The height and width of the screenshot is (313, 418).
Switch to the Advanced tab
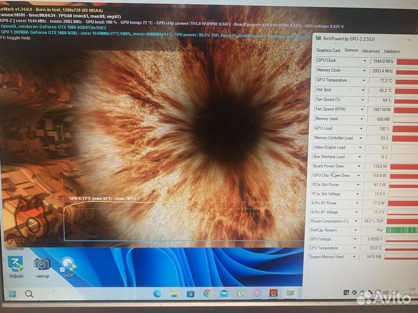pyautogui.click(x=370, y=51)
